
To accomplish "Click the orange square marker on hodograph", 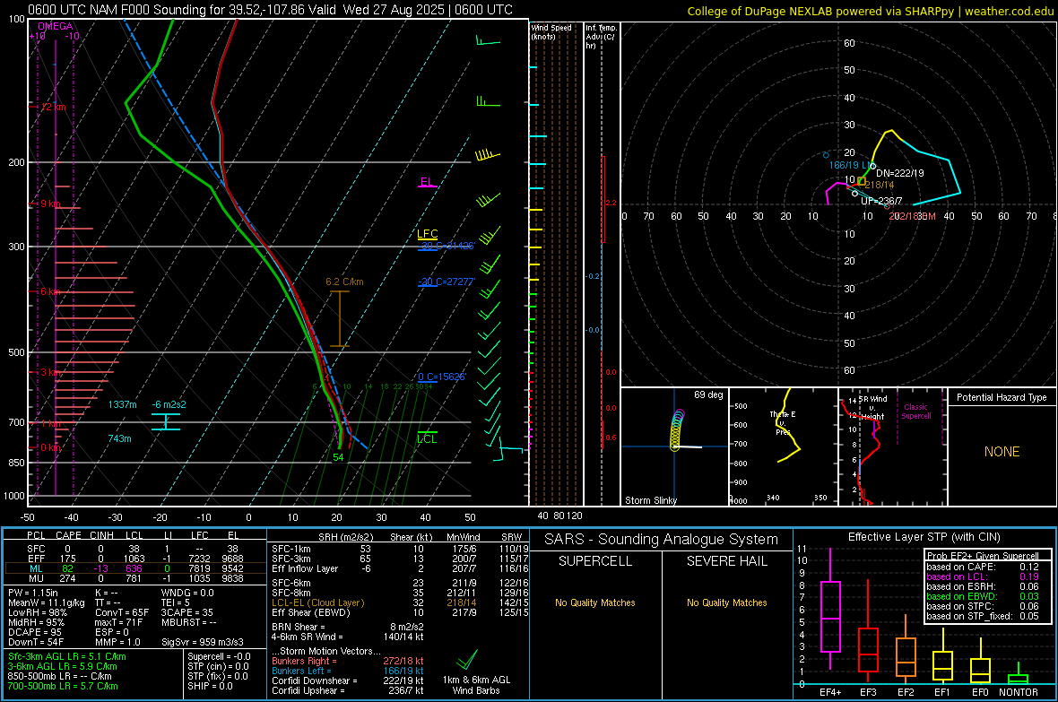I will coord(862,182).
